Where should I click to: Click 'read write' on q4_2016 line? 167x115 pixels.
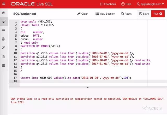pyautogui.click(x=142, y=64)
